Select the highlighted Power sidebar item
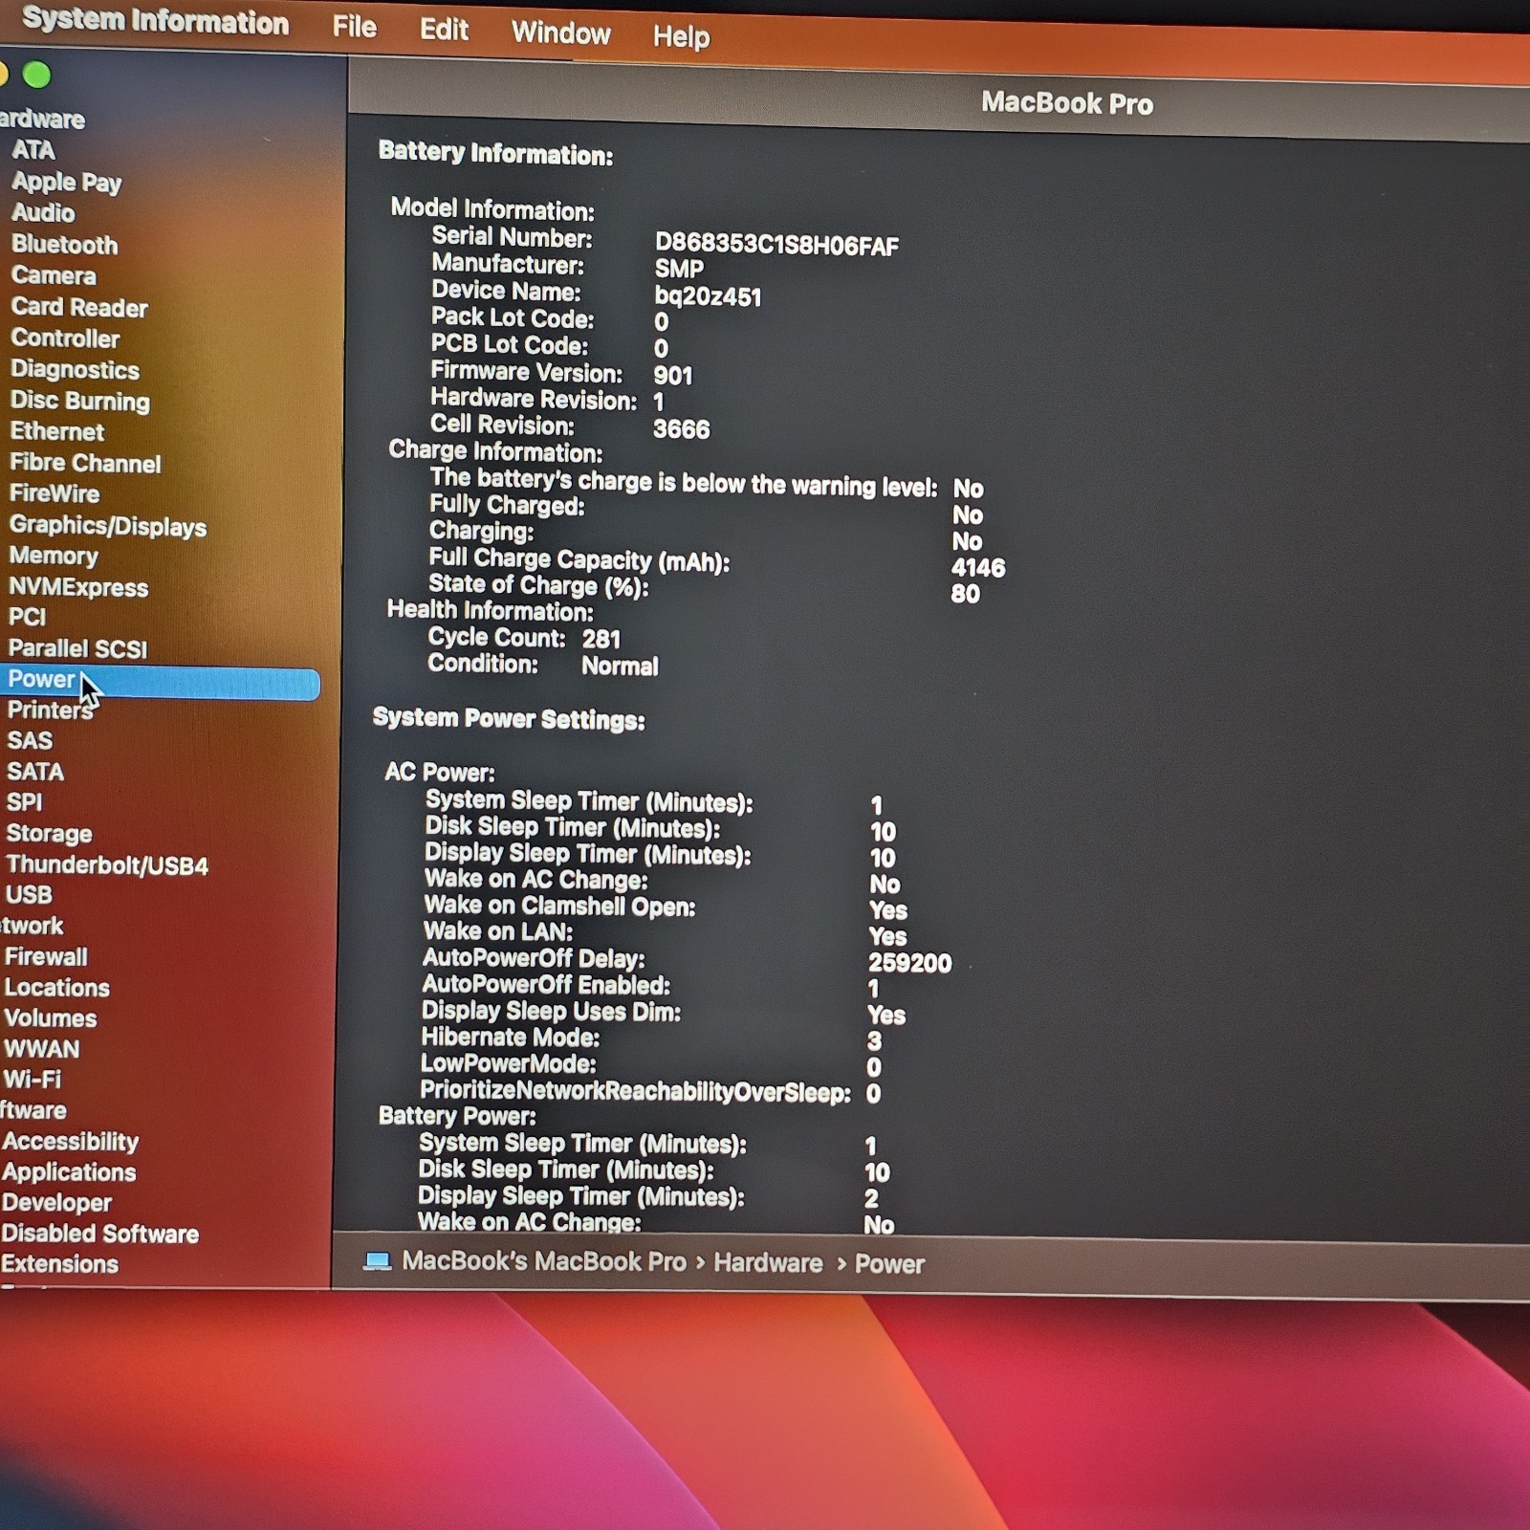The height and width of the screenshot is (1530, 1530). (x=160, y=681)
